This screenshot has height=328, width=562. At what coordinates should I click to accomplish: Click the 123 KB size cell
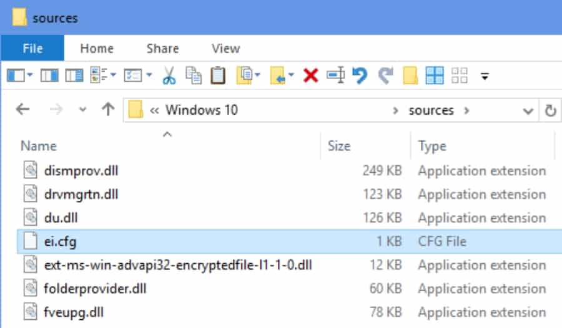(382, 195)
